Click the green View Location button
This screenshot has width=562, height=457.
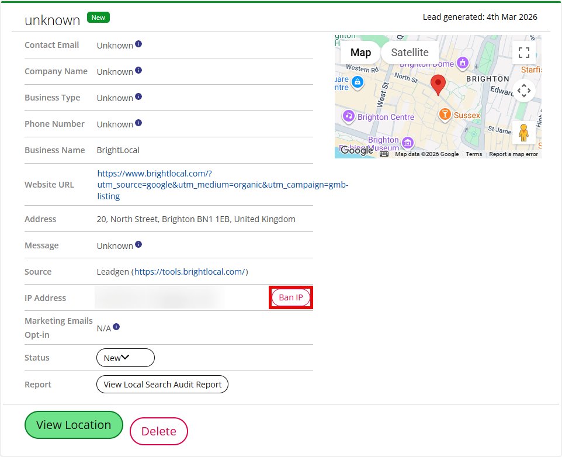(74, 425)
